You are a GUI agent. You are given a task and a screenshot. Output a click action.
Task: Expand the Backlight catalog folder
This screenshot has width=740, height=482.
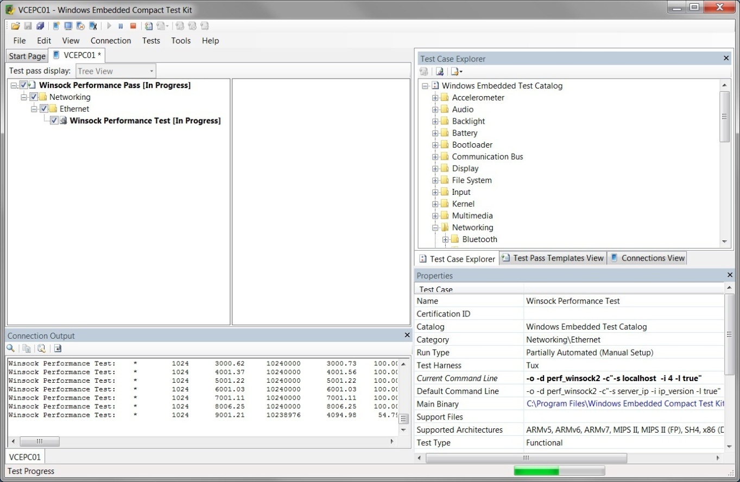click(435, 122)
